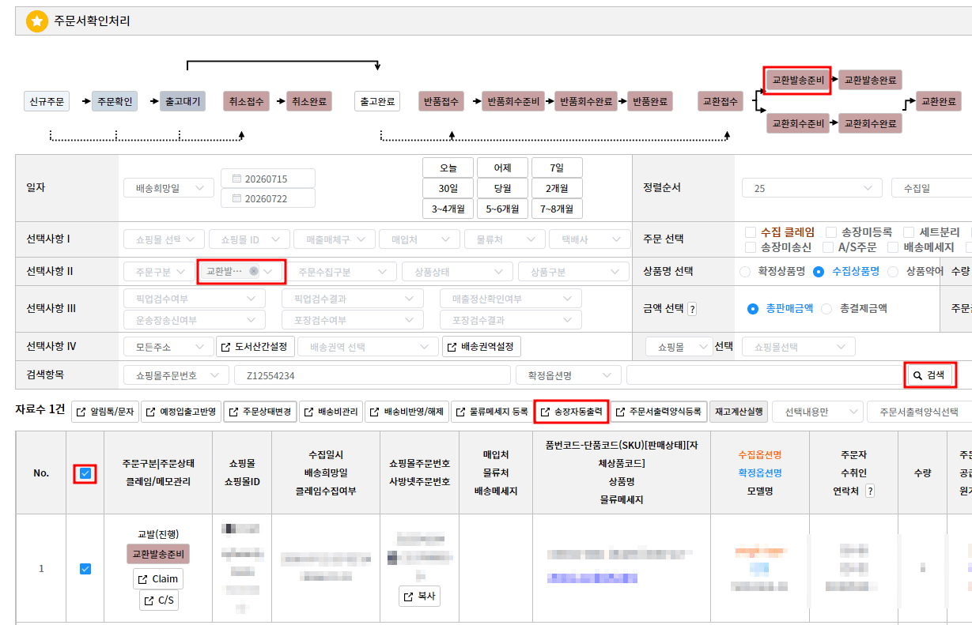Click the 복사 copy button in row
The height and width of the screenshot is (625, 972).
click(419, 597)
